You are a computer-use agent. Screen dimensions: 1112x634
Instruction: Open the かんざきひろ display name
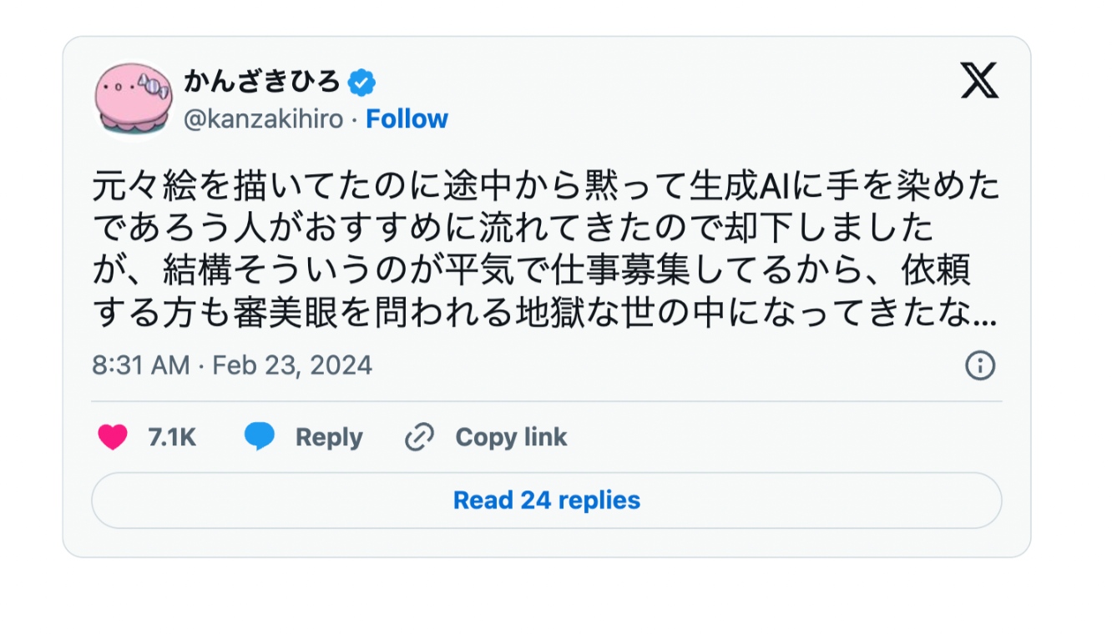pyautogui.click(x=262, y=83)
